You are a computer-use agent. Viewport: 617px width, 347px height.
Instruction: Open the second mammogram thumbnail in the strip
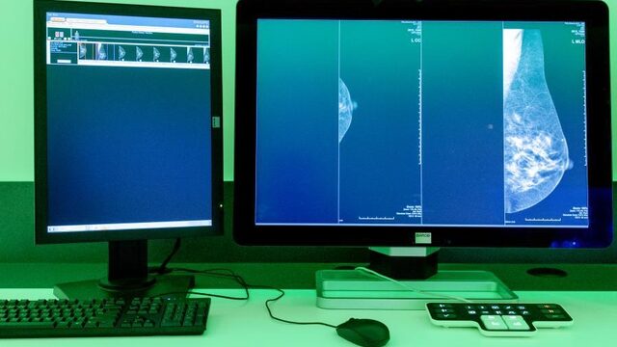click(102, 52)
